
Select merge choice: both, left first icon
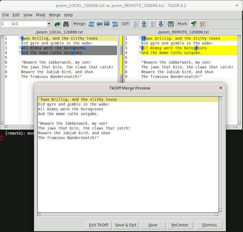[91, 24]
